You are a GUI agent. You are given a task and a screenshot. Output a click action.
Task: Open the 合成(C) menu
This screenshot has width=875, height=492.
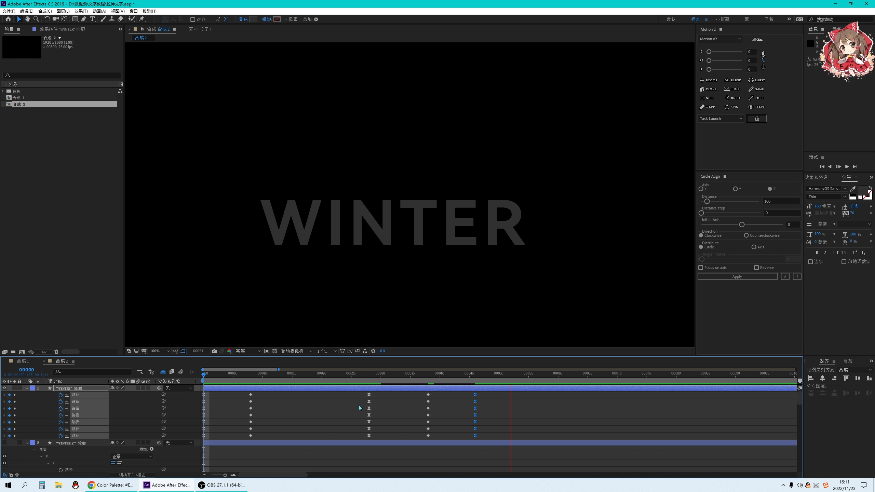pyautogui.click(x=45, y=11)
